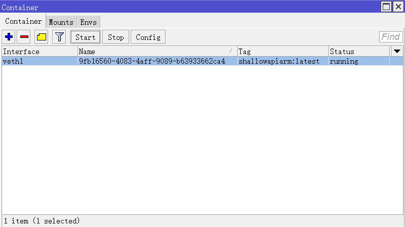This screenshot has width=405, height=227.
Task: Sort by the Tag column header
Action: click(283, 52)
